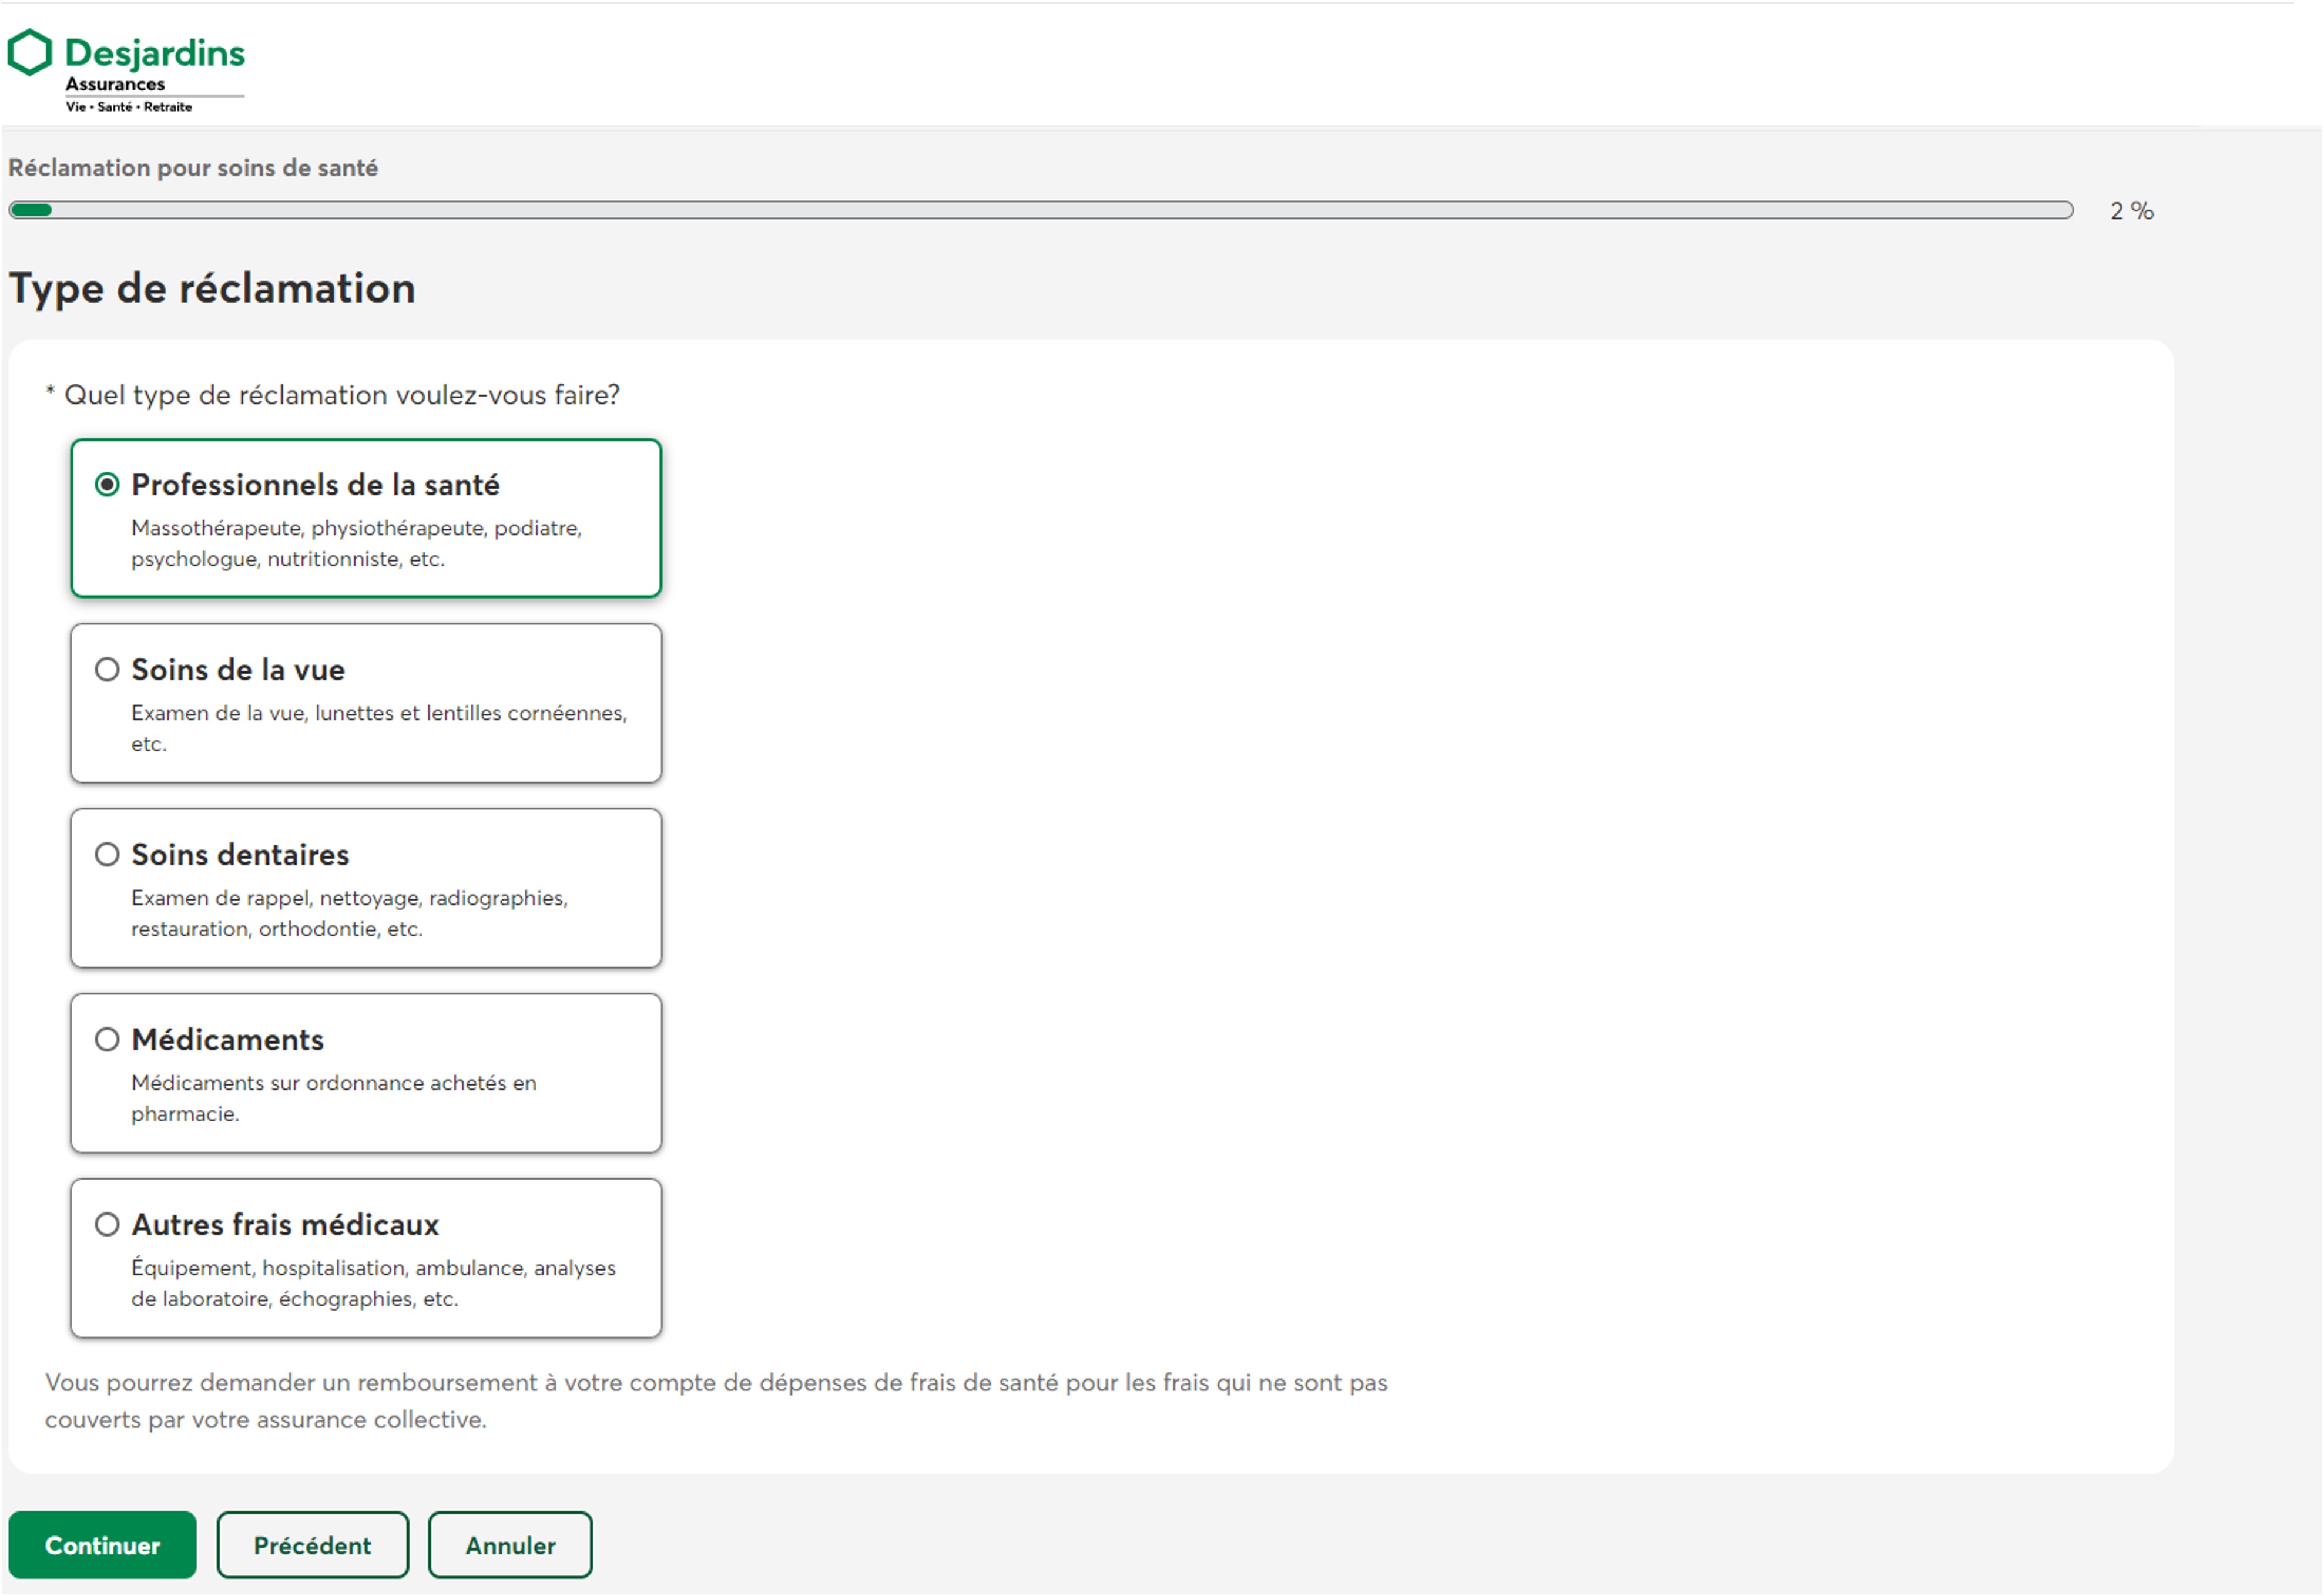This screenshot has height=1596, width=2324.
Task: Select the Soins de la vue radio button
Action: coord(107,670)
